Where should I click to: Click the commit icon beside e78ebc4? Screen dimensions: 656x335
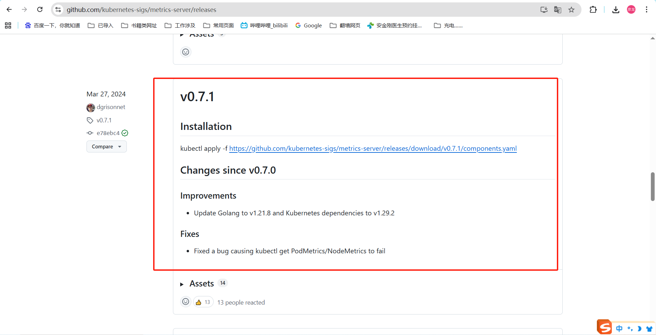pyautogui.click(x=90, y=133)
